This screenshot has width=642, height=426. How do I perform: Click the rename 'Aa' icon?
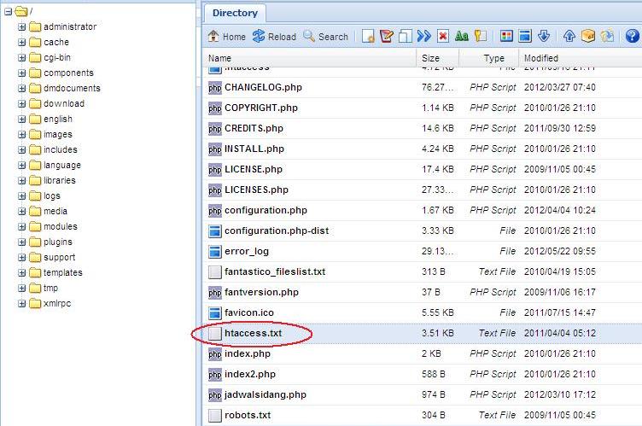[462, 37]
